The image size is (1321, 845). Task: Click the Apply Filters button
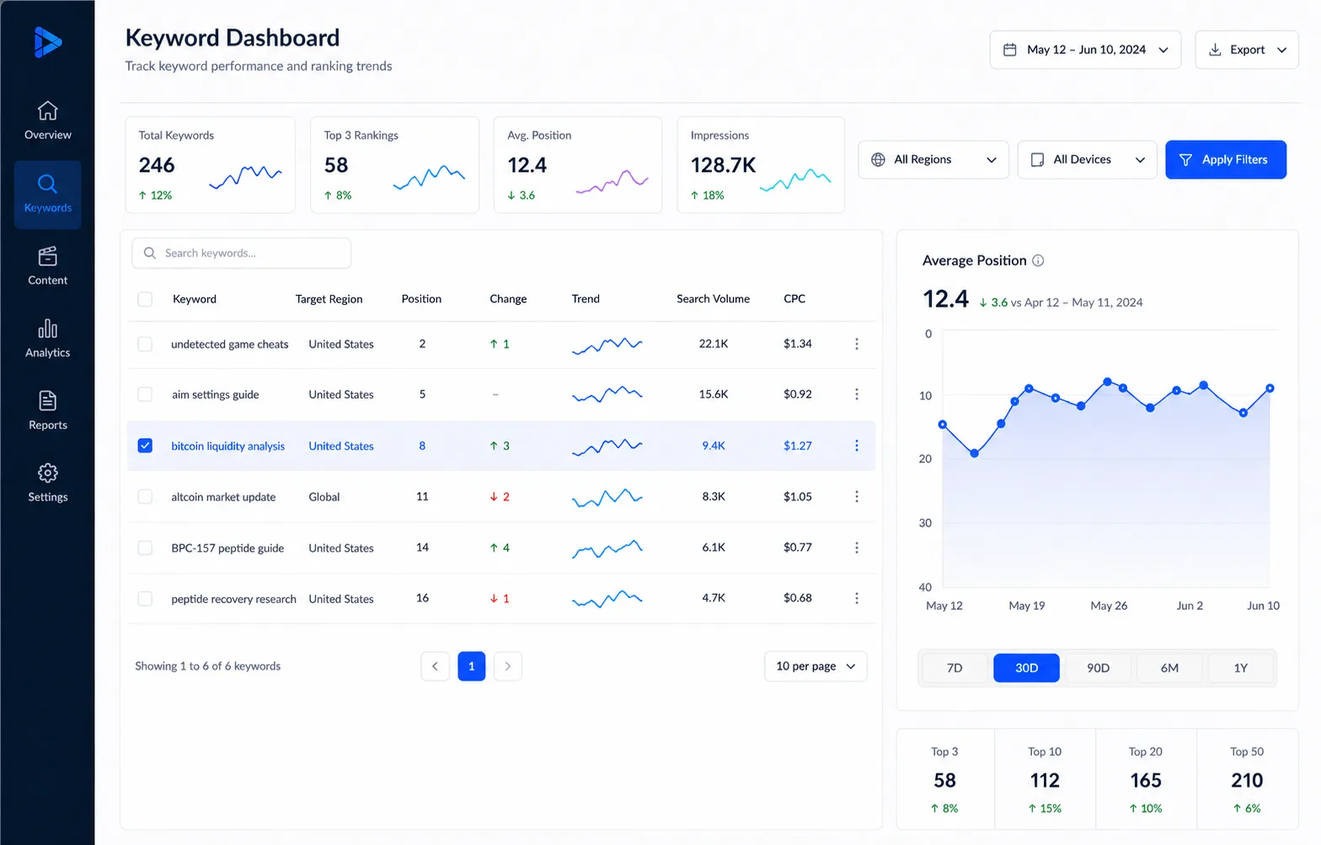pos(1226,159)
